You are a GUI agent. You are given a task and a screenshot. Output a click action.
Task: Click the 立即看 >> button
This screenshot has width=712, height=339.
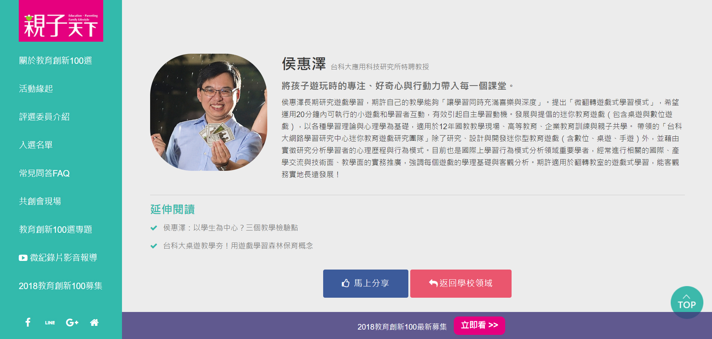(x=479, y=325)
